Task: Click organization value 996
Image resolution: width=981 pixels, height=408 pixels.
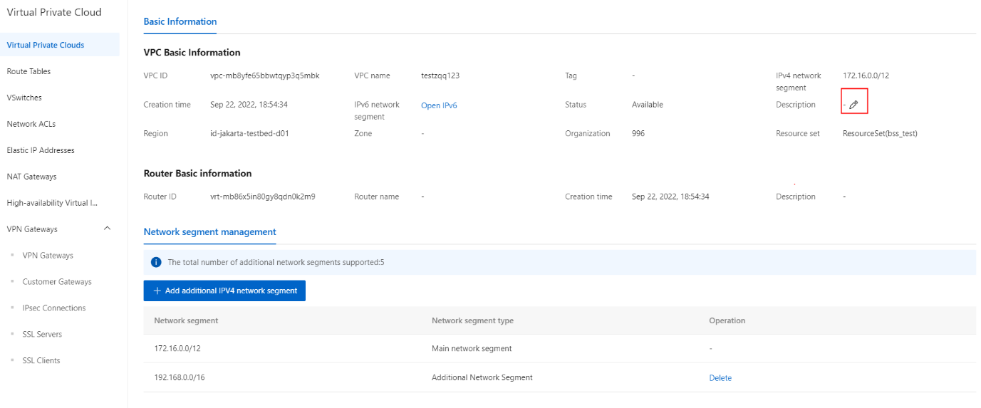Action: coord(638,133)
